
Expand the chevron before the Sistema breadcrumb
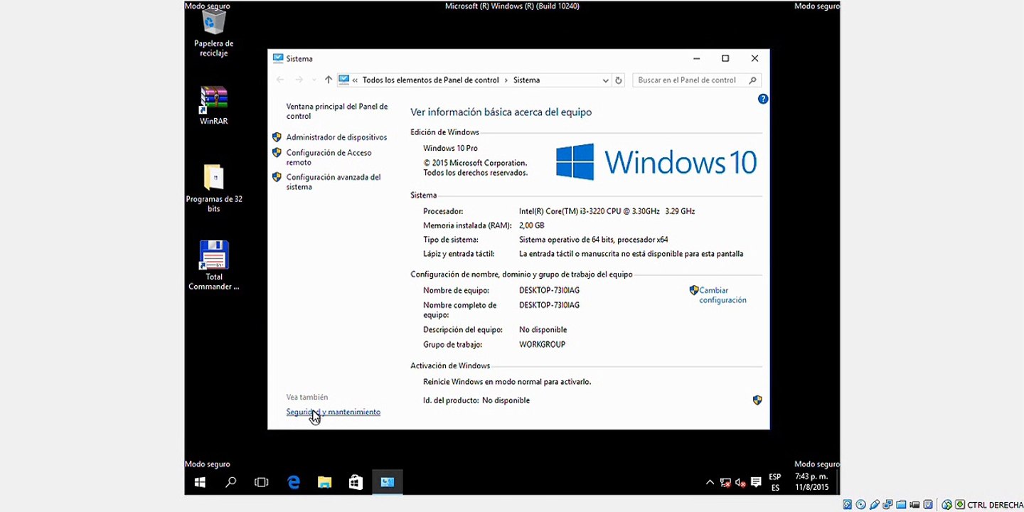(x=506, y=80)
